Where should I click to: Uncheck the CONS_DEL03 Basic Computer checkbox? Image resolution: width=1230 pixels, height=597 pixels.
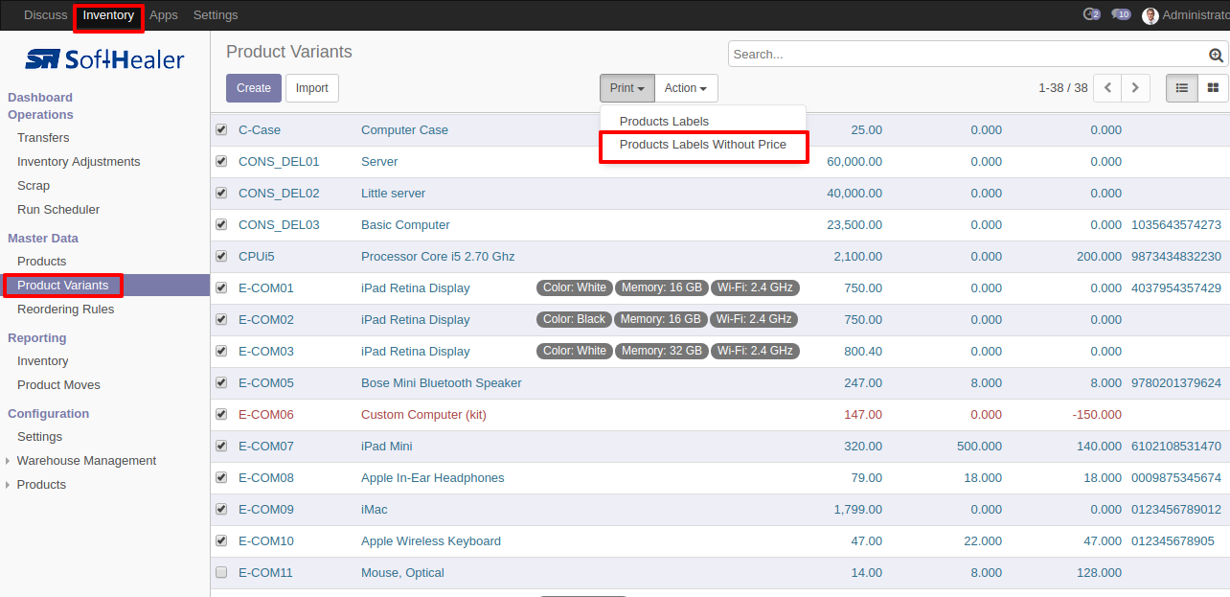[x=221, y=224]
